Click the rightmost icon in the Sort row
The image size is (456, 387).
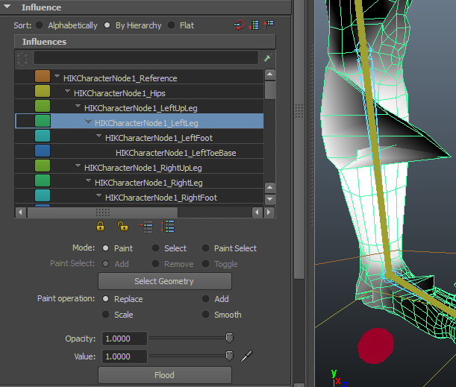[269, 25]
